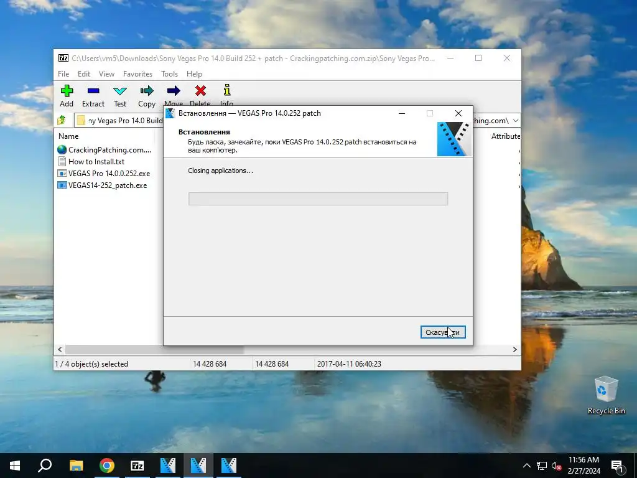Open the Tools menu
Screen dimensions: 637x478
click(x=169, y=74)
